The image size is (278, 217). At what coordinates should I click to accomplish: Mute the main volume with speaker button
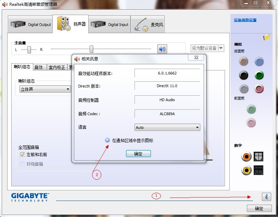(162, 49)
